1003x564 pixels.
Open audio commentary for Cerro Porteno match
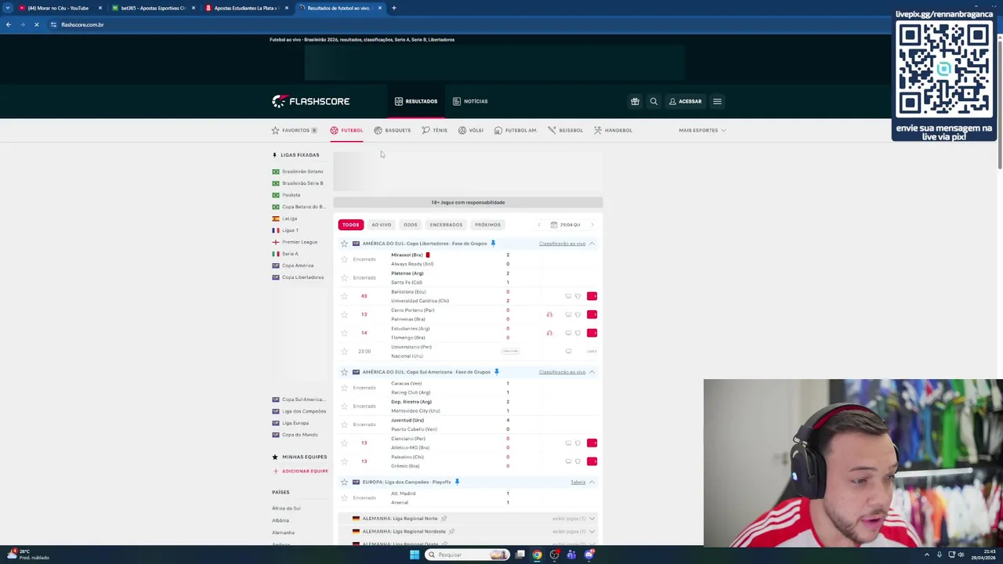pos(549,314)
